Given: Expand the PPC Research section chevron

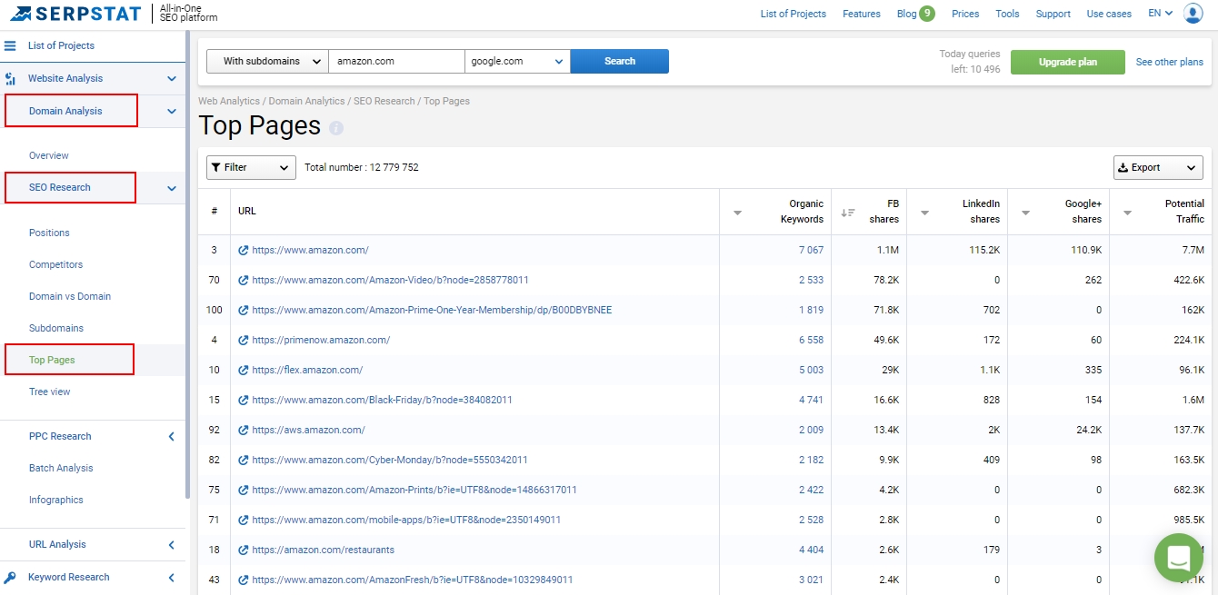Looking at the screenshot, I should pos(172,437).
